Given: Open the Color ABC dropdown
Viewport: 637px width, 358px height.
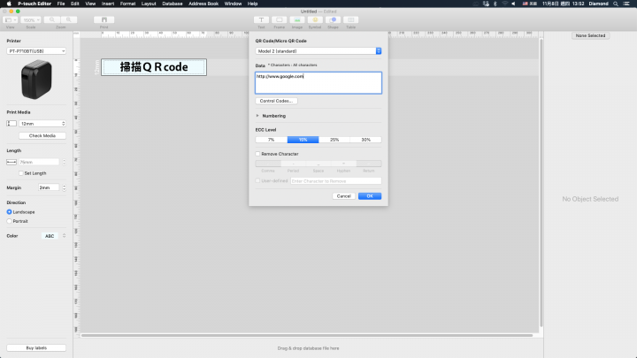Looking at the screenshot, I should click(64, 236).
